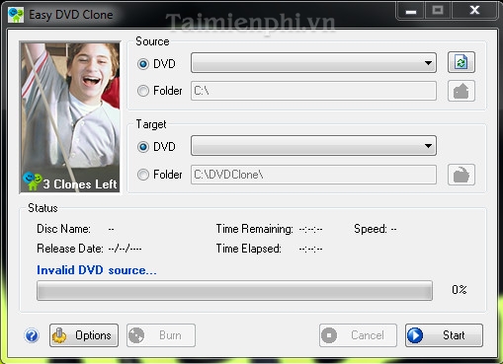Click the 'Time Remaining:' label
The height and width of the screenshot is (364, 503).
click(x=254, y=229)
